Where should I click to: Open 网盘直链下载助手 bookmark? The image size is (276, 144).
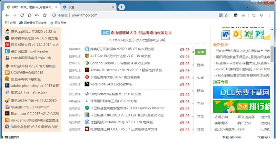33,23
